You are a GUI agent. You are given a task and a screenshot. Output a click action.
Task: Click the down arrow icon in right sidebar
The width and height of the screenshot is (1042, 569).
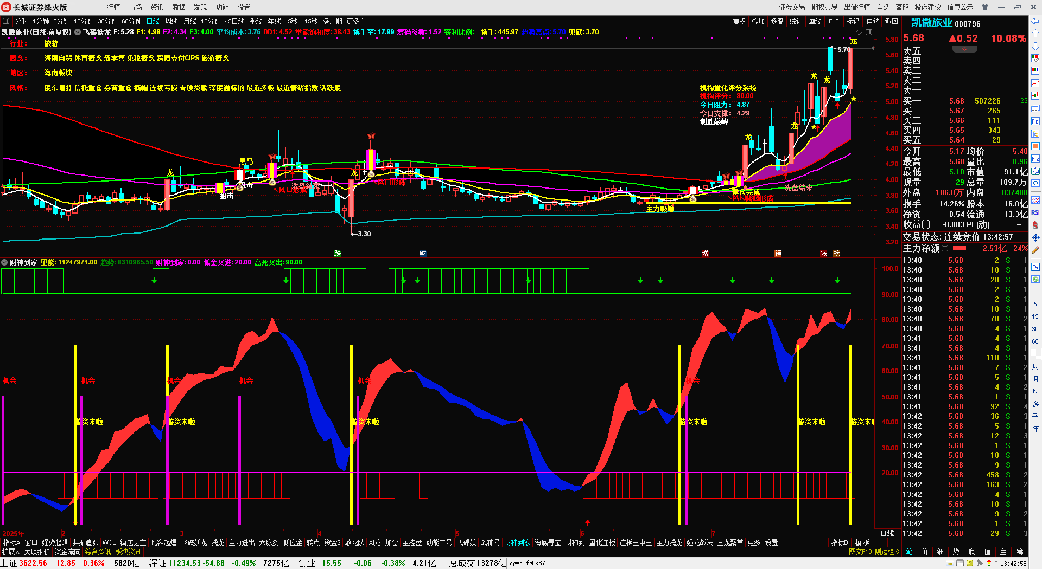pos(1035,46)
